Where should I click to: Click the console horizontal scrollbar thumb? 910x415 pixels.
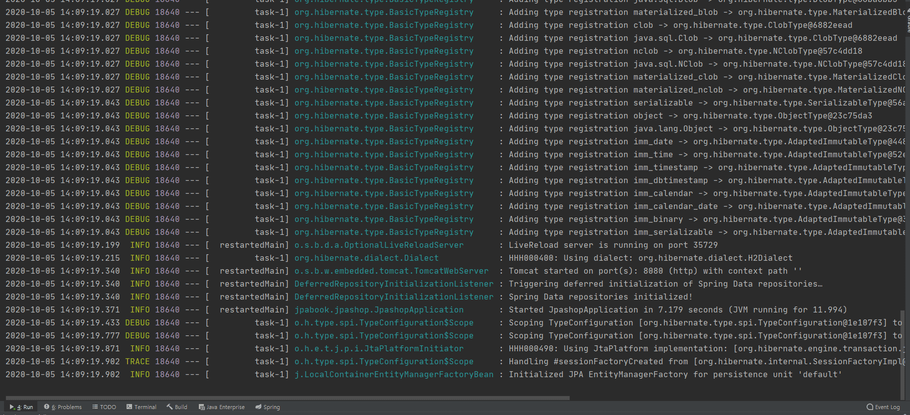288,398
